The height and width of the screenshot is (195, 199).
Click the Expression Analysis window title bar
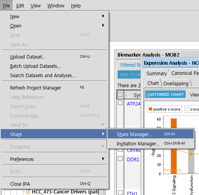click(170, 63)
